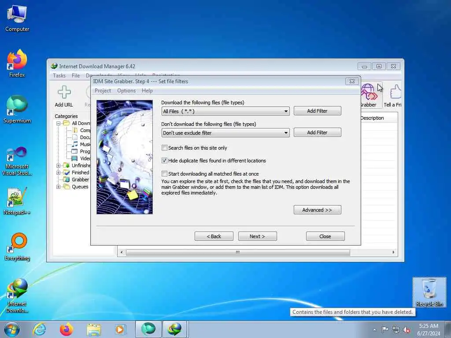Image resolution: width=451 pixels, height=338 pixels.
Task: Show hidden tray icons arrow
Action: [x=374, y=330]
